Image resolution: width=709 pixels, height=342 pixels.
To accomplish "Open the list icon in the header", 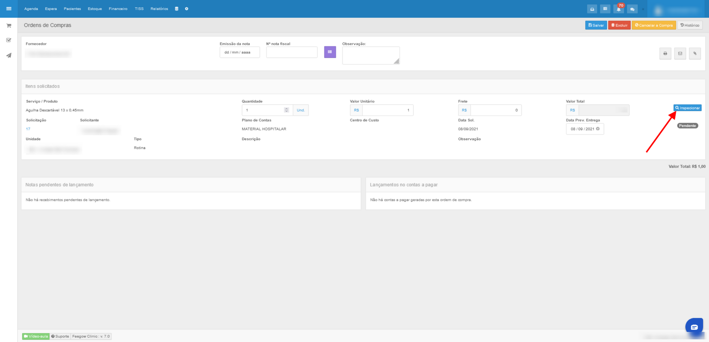I will (x=605, y=9).
